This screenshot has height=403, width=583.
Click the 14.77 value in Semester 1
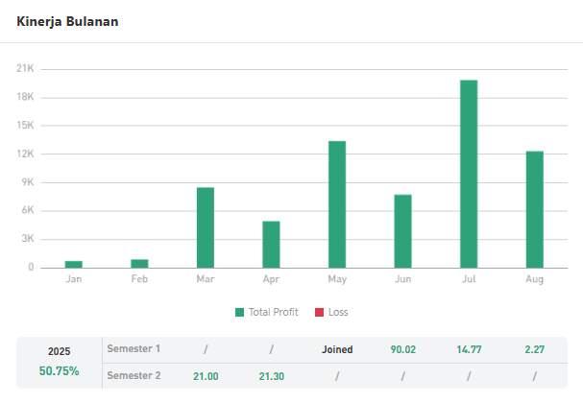(x=469, y=349)
